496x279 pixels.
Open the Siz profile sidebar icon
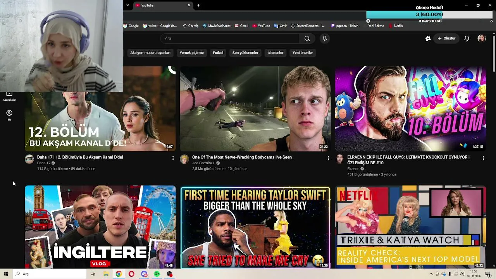coord(9,115)
